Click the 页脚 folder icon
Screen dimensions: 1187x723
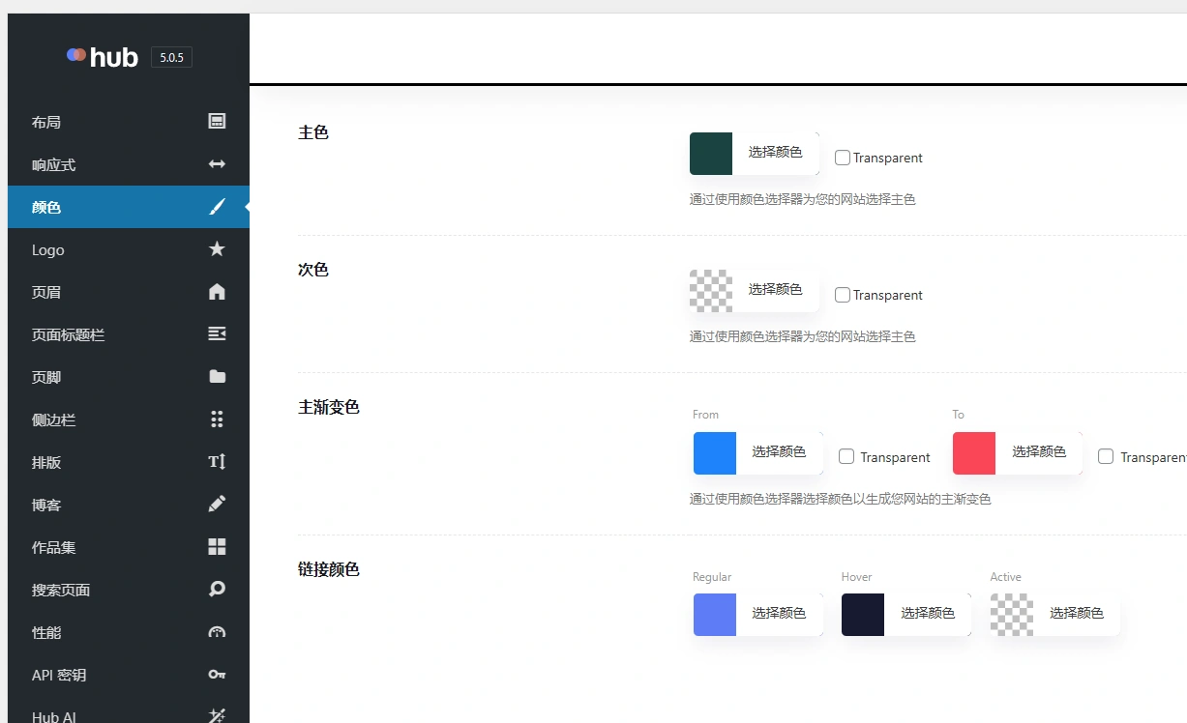coord(215,376)
